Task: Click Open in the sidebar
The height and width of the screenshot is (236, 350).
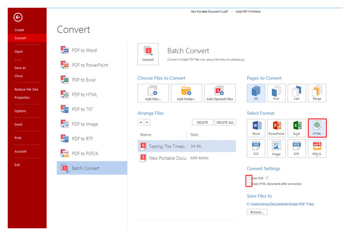Action: 19,51
